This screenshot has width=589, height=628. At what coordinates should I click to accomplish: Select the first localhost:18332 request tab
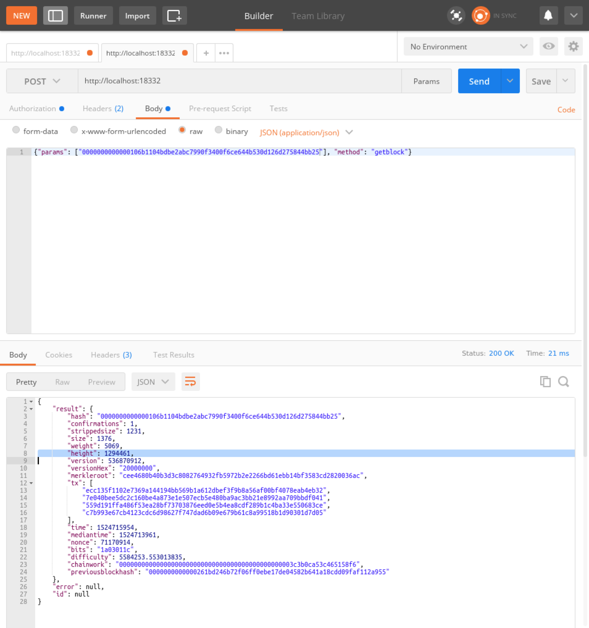coord(53,53)
